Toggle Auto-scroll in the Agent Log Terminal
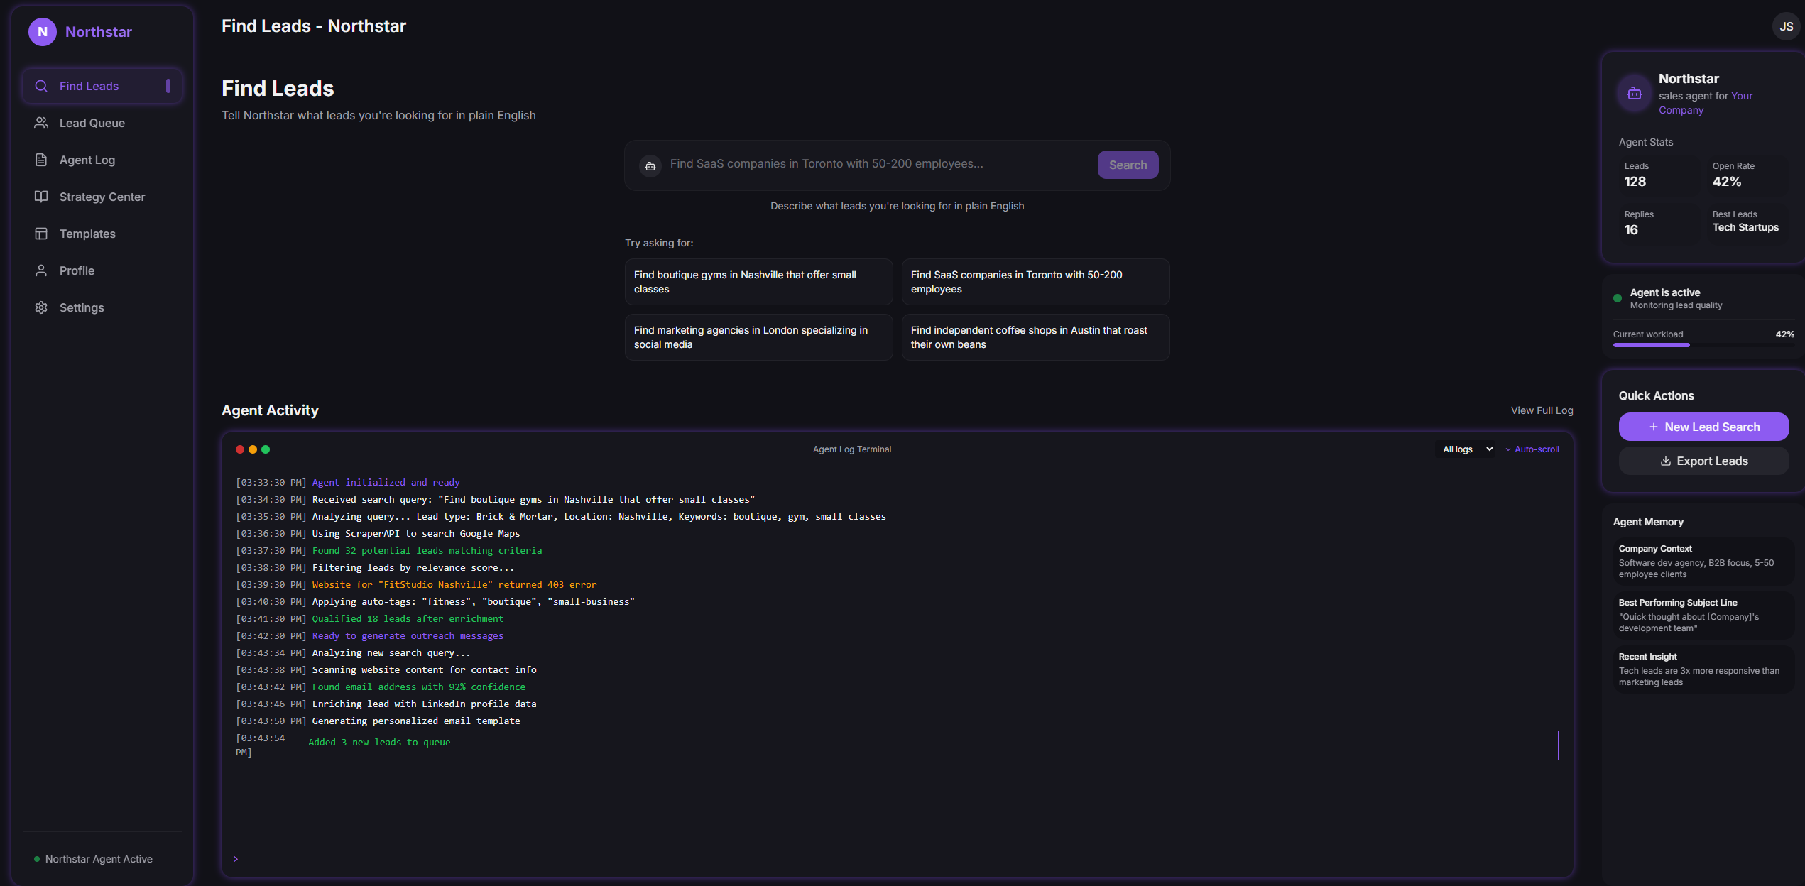This screenshot has width=1805, height=886. [x=1537, y=449]
